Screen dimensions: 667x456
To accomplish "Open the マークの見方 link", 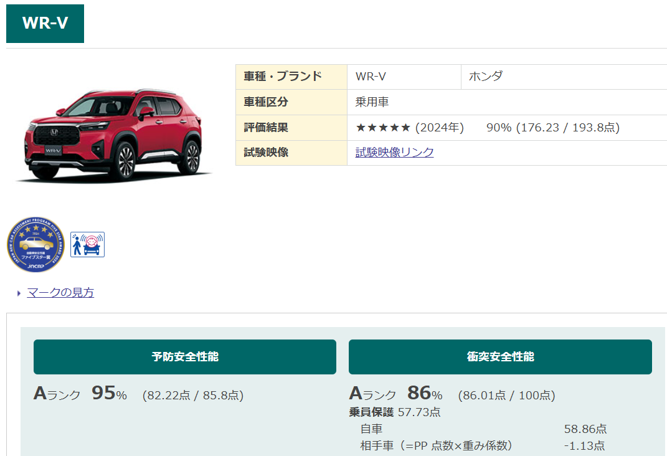I will (x=60, y=293).
